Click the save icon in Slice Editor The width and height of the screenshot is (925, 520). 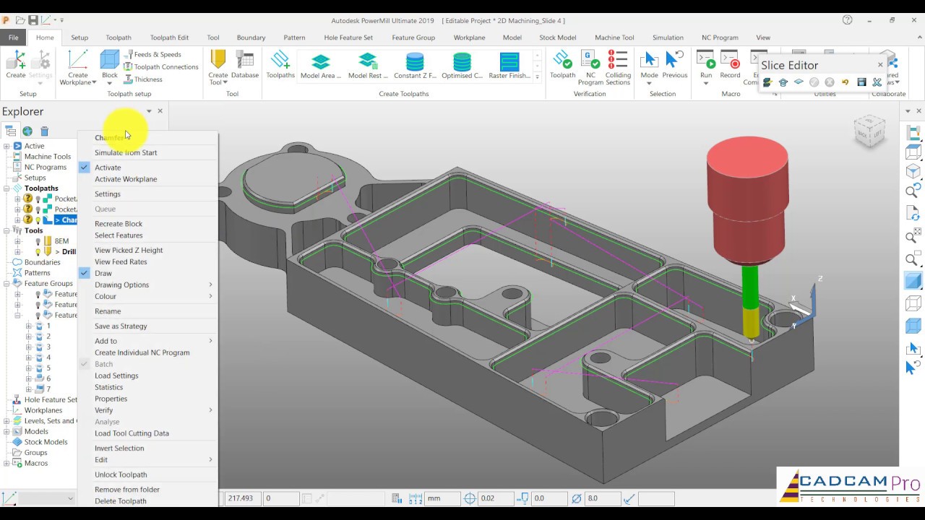(x=861, y=82)
